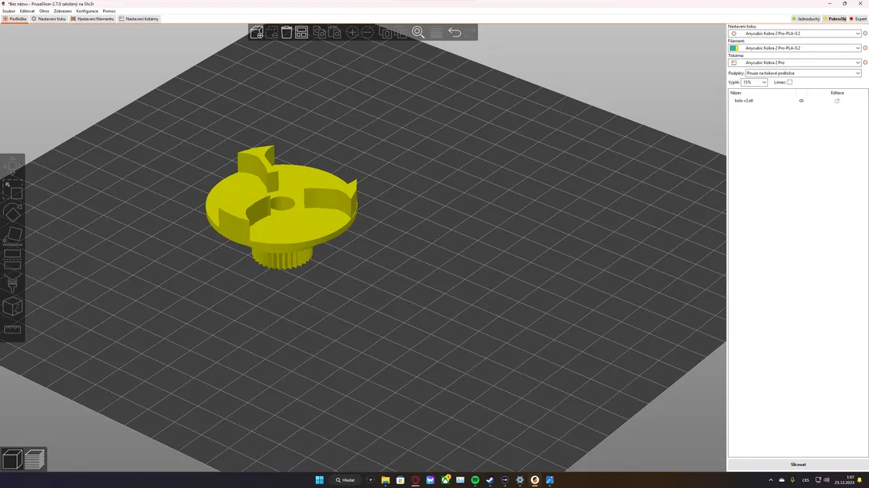Viewport: 869px width, 488px height.
Task: Switch to the Nastavení tisku tab
Action: click(x=48, y=19)
